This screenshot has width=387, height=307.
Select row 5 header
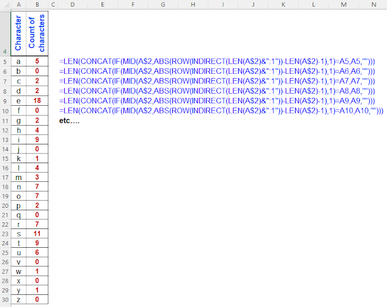tap(5, 62)
